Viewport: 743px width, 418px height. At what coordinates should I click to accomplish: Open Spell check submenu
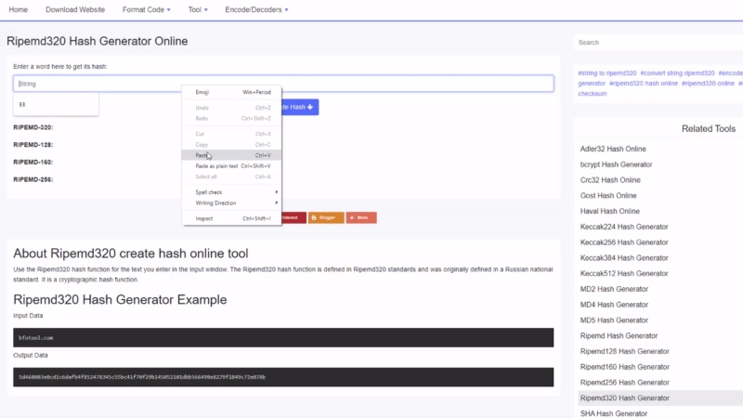231,192
